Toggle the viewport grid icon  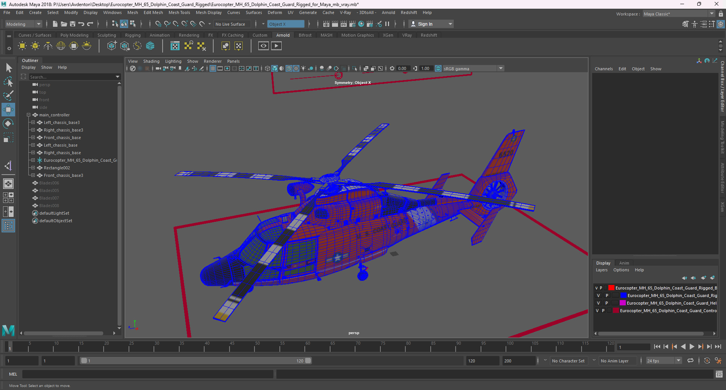pos(213,68)
